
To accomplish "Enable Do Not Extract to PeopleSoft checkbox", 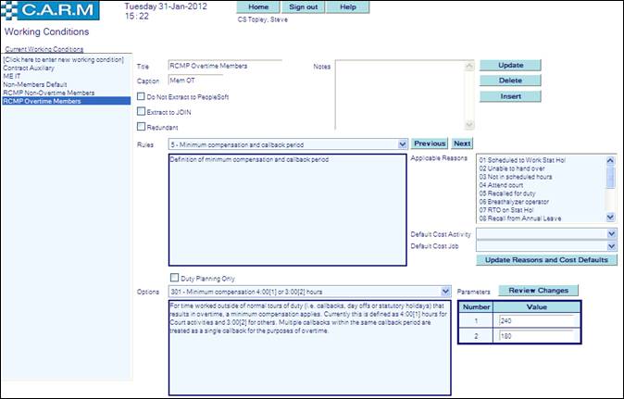I will click(141, 95).
